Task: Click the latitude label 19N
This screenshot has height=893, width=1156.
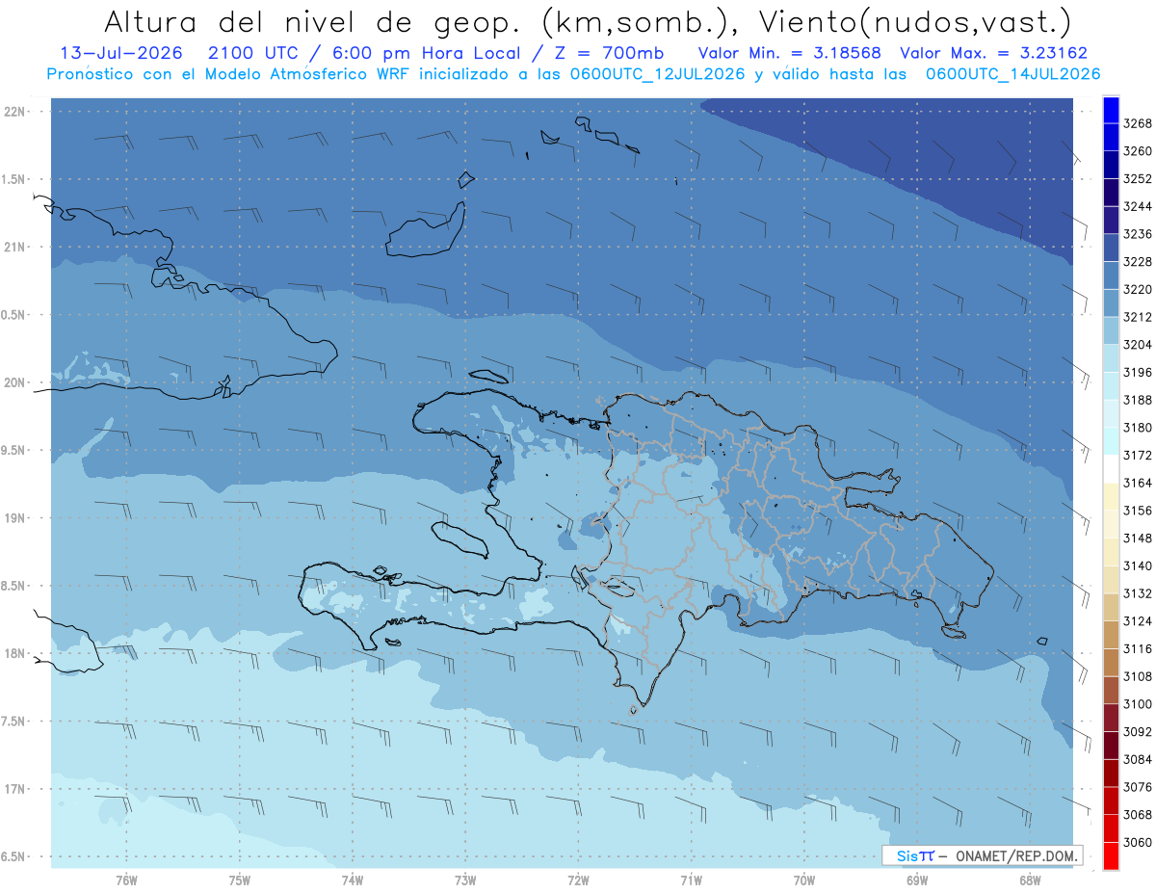Action: pyautogui.click(x=15, y=517)
